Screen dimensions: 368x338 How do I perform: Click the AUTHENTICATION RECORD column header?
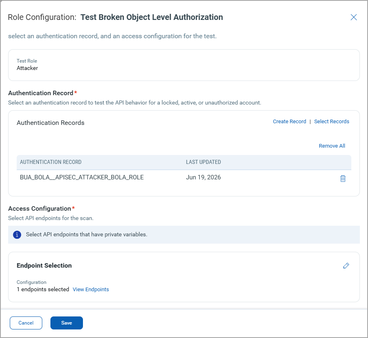click(51, 162)
